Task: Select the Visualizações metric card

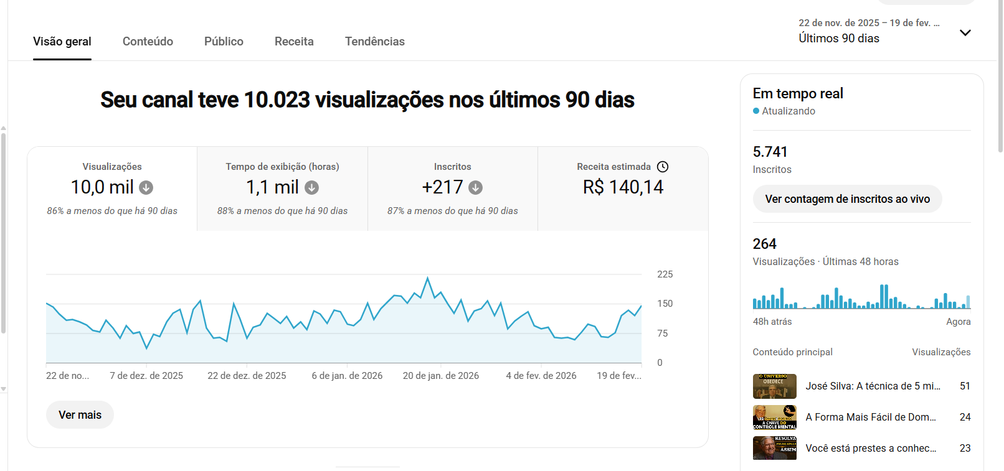Action: tap(112, 189)
